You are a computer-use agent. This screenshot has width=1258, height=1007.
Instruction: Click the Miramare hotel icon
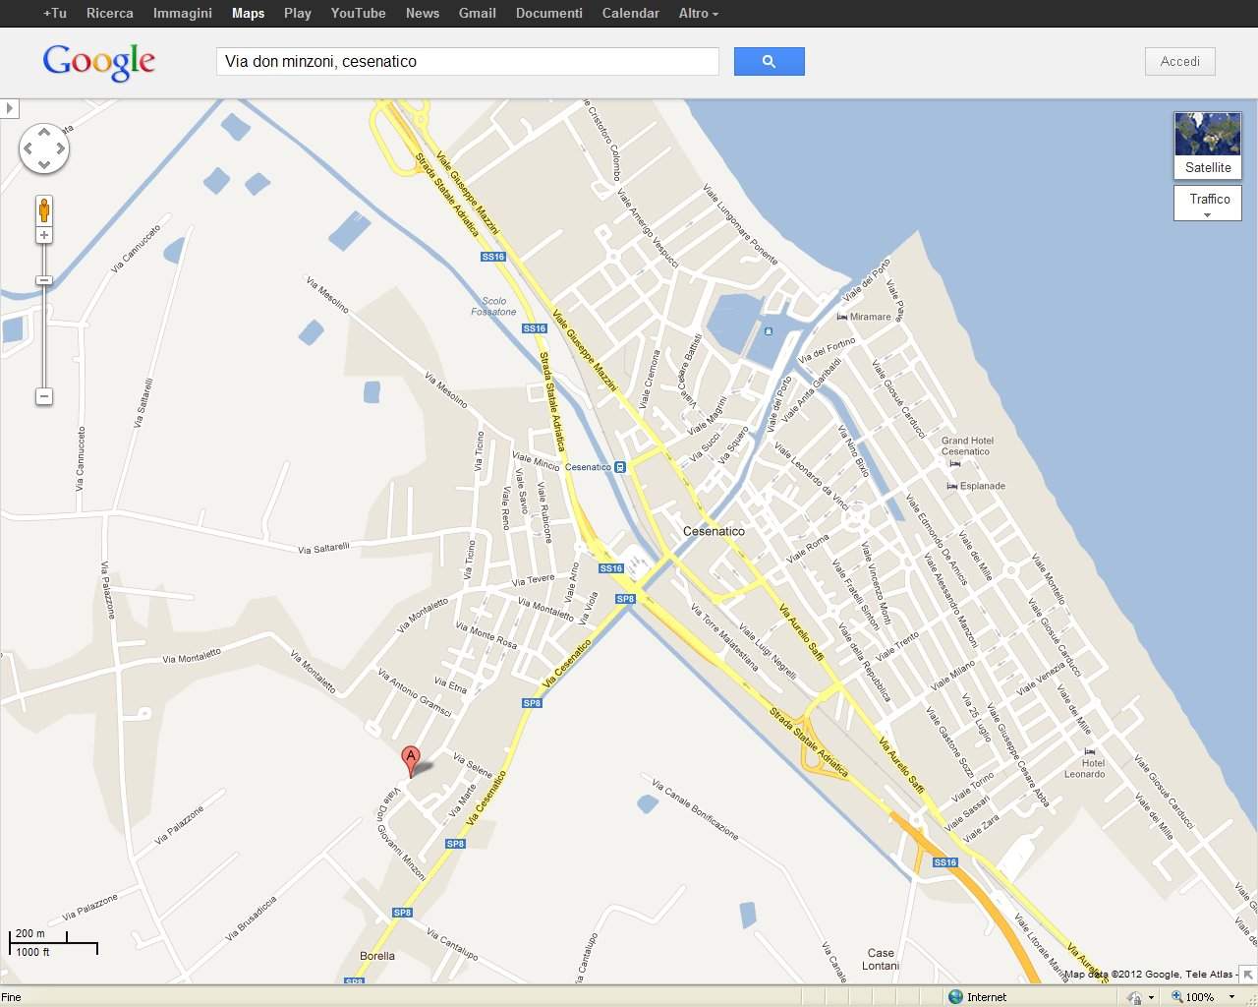[x=842, y=317]
